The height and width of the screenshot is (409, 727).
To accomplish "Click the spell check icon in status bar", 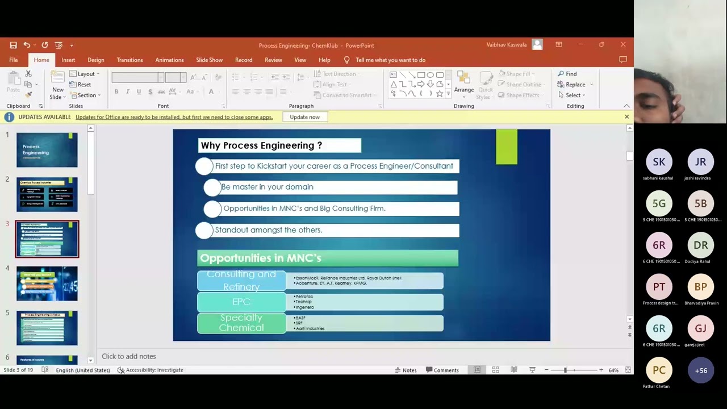I will [x=45, y=370].
